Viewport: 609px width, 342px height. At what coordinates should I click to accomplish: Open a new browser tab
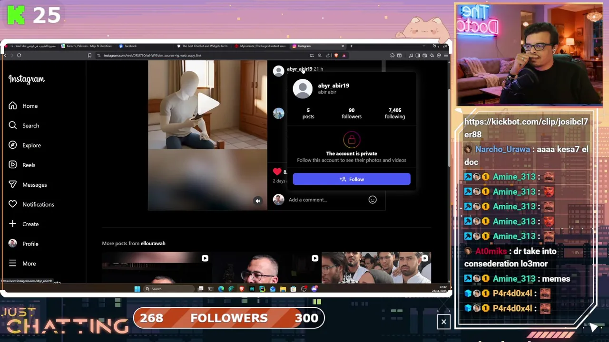[351, 46]
